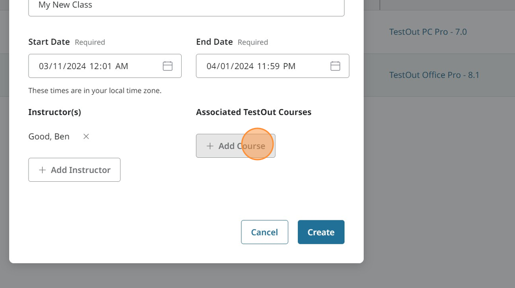Select the year 2024 in Start Date

coord(76,66)
